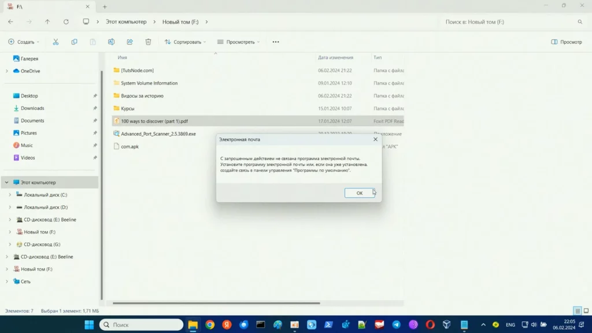Switch the ENG input language indicator
Viewport: 592px width, 333px height.
(x=510, y=325)
